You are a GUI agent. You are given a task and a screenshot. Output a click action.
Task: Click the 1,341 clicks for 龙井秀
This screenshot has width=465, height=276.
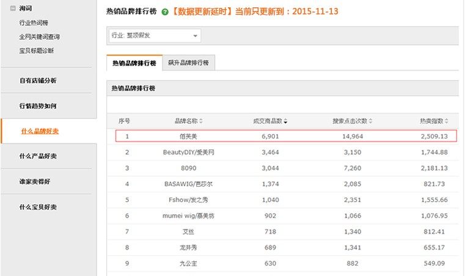353,247
